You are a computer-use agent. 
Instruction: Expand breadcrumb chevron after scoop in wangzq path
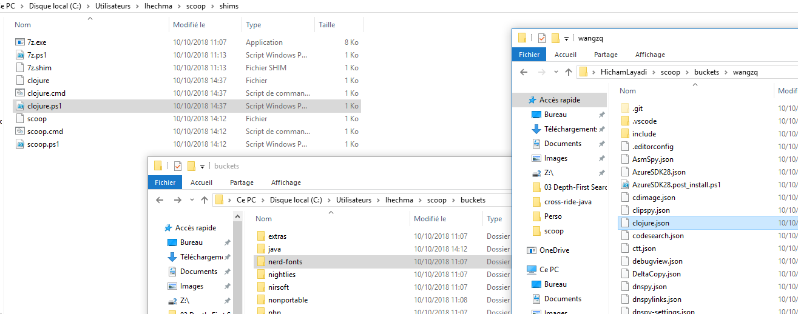tap(688, 72)
